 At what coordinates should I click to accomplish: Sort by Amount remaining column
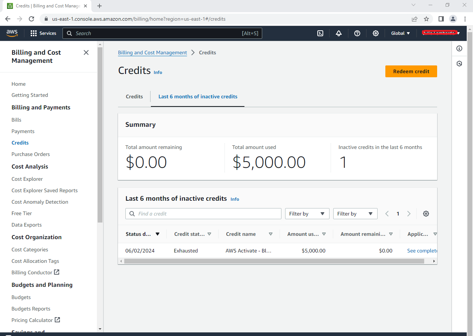click(367, 234)
